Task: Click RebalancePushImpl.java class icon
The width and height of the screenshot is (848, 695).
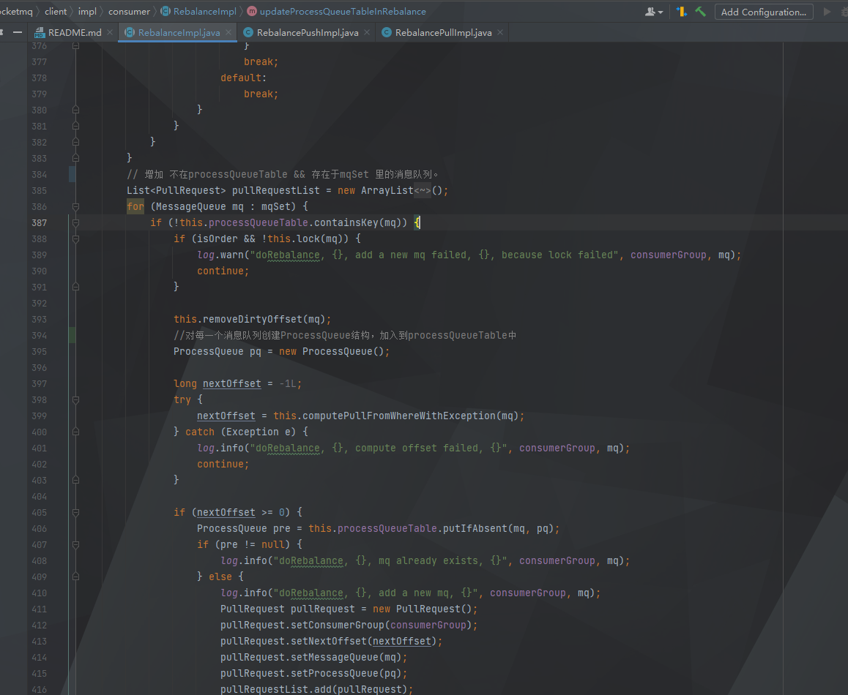Action: [248, 32]
